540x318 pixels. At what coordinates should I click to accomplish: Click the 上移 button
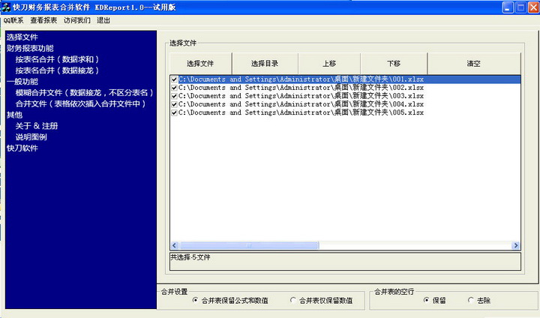(x=329, y=64)
